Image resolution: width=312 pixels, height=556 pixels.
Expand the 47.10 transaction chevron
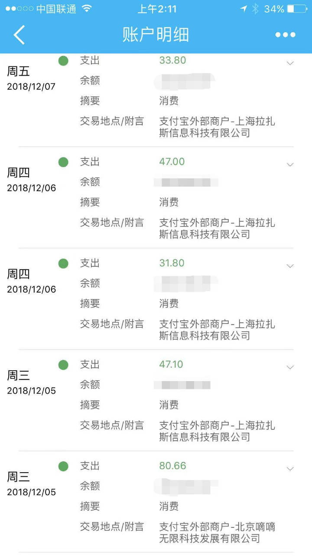(x=290, y=367)
